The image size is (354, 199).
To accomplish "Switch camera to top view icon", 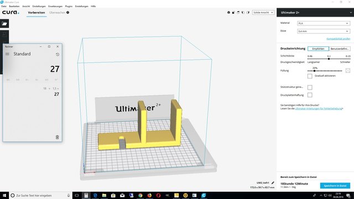I will (x=238, y=12).
